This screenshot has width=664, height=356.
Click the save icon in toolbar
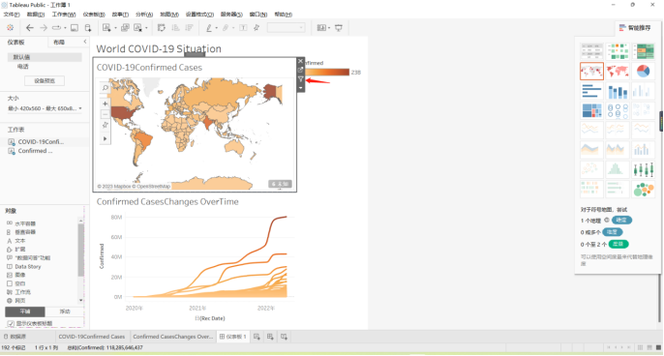(75, 28)
